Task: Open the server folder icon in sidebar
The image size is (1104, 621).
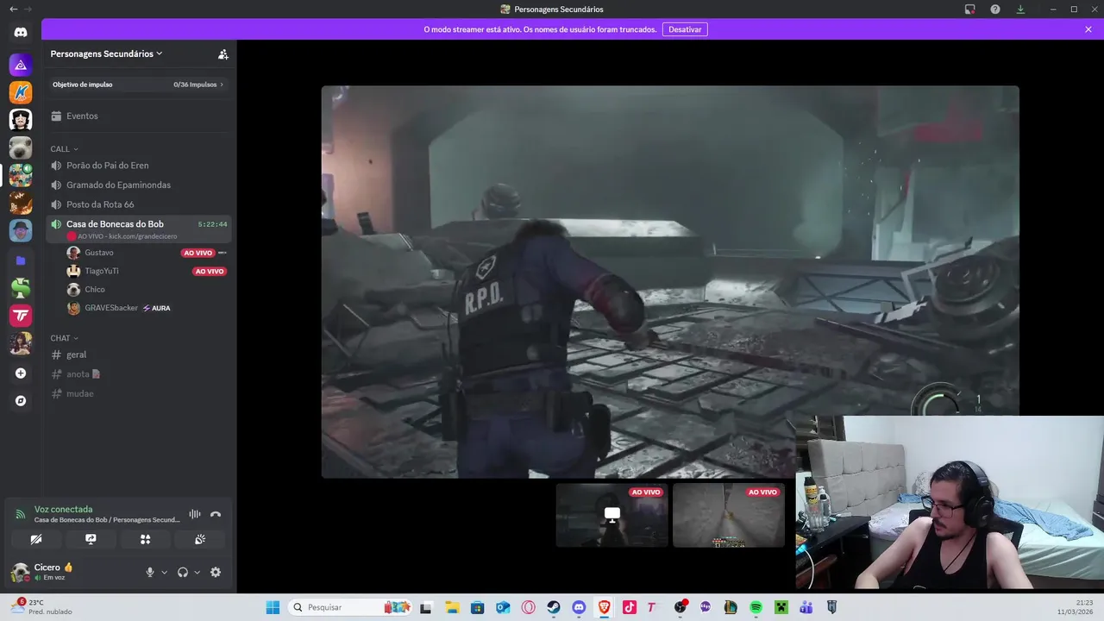Action: 21,260
